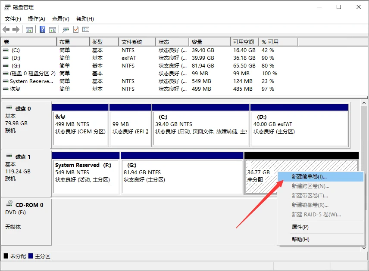Screen dimensions: 369x271
Task: Click the rescan disks toolbar icon
Action: (x=65, y=29)
